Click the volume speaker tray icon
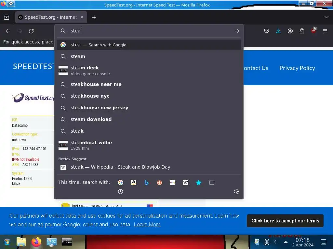The image size is (333, 249). [x=275, y=242]
